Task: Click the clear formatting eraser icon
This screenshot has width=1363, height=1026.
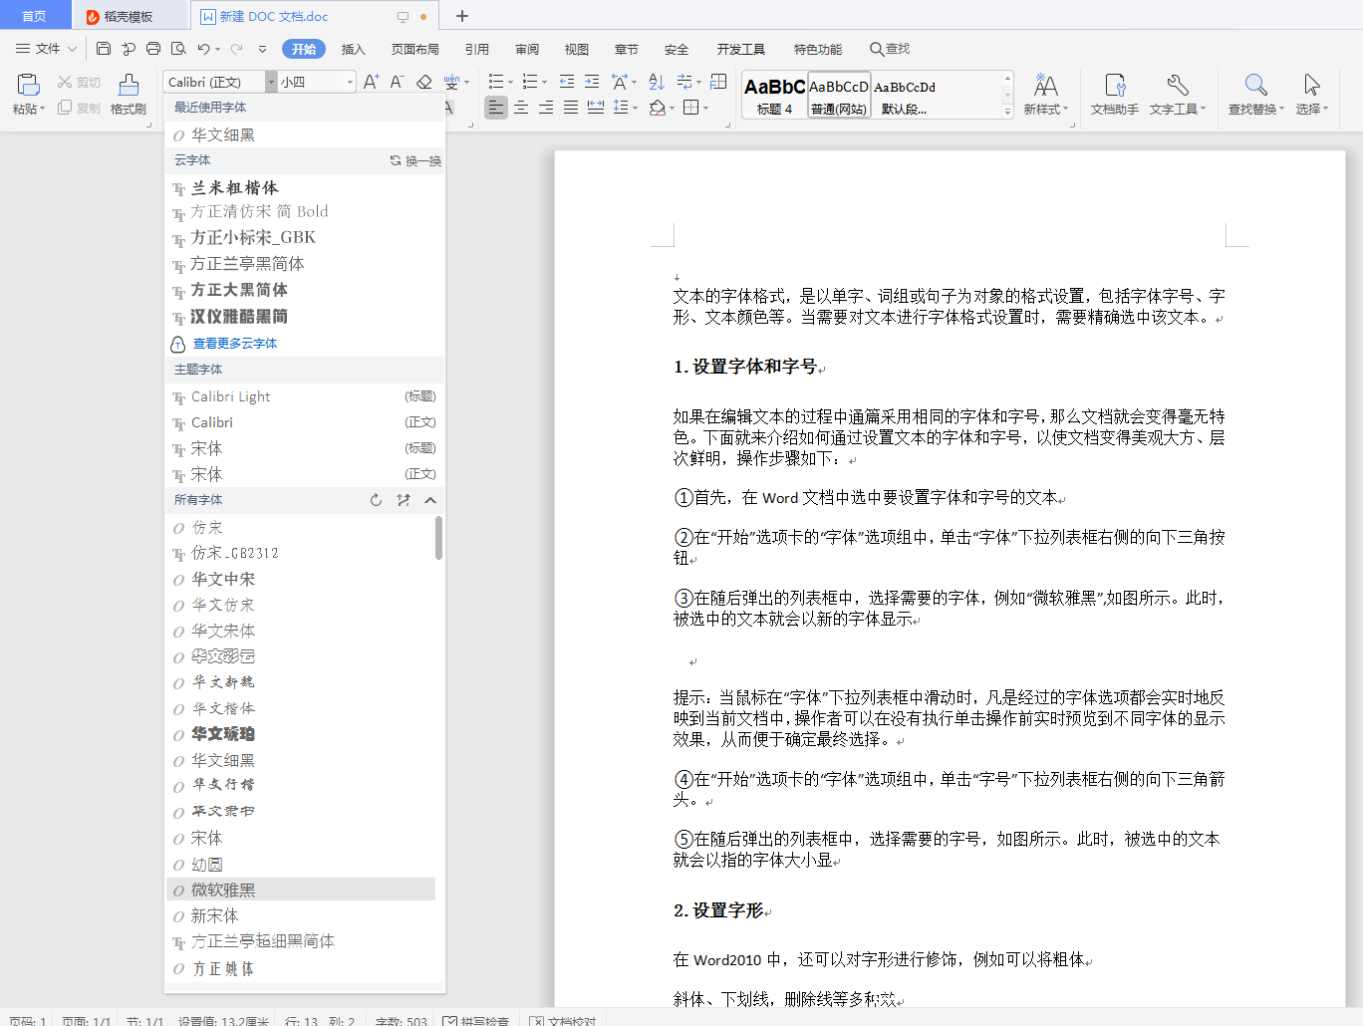Action: (x=424, y=82)
